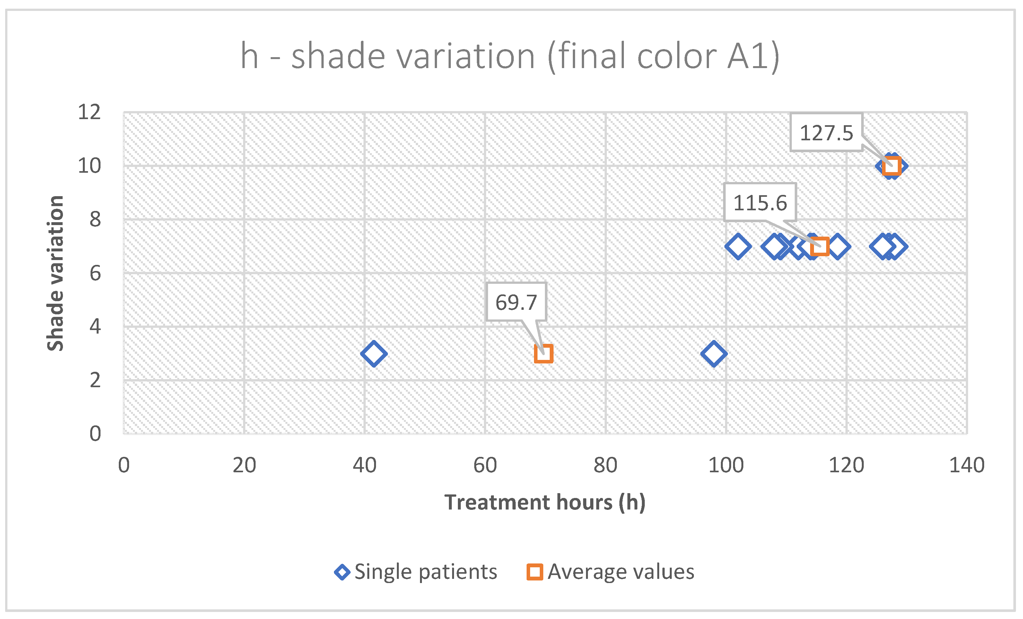Select the 60 tick label on the horizontal axis
The height and width of the screenshot is (619, 1023).
pyautogui.click(x=485, y=466)
